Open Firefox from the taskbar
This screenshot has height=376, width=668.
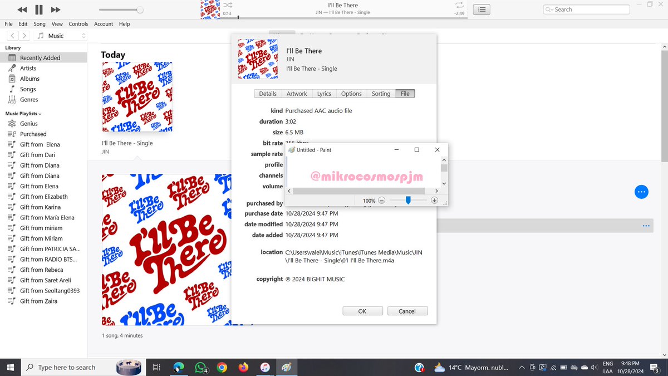coord(243,367)
